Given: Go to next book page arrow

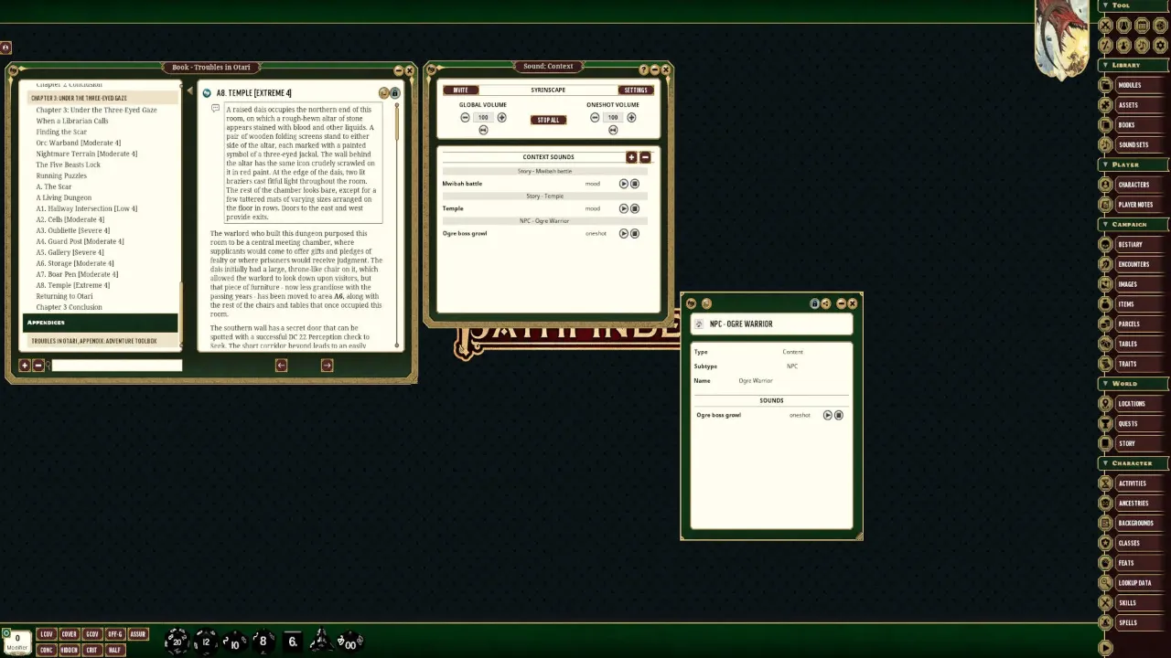Looking at the screenshot, I should point(327,366).
